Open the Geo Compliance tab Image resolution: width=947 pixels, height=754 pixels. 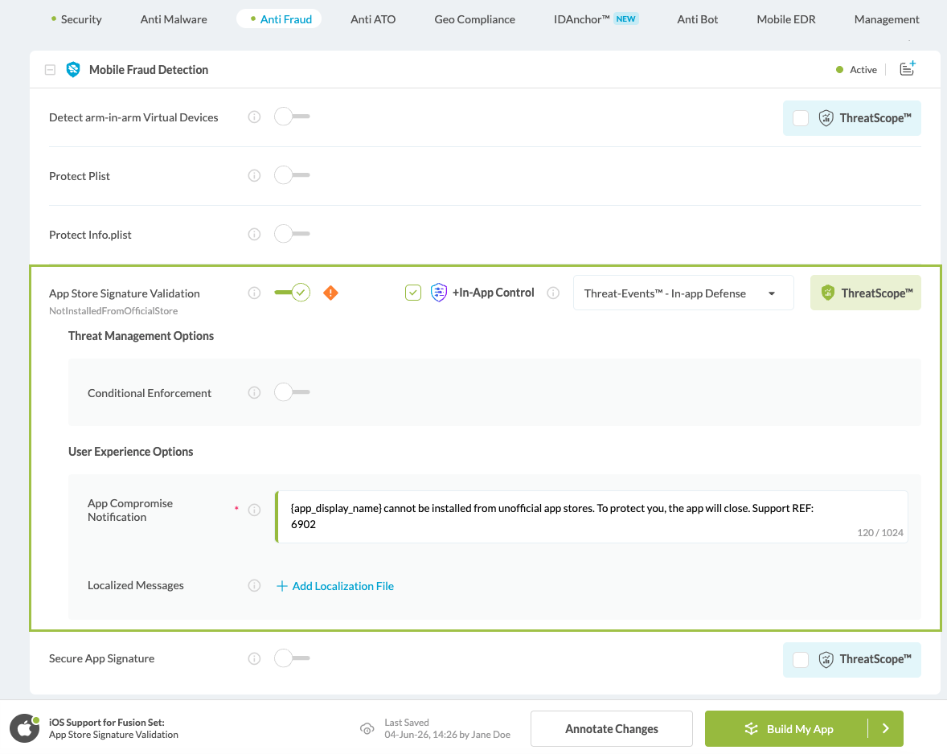(475, 19)
